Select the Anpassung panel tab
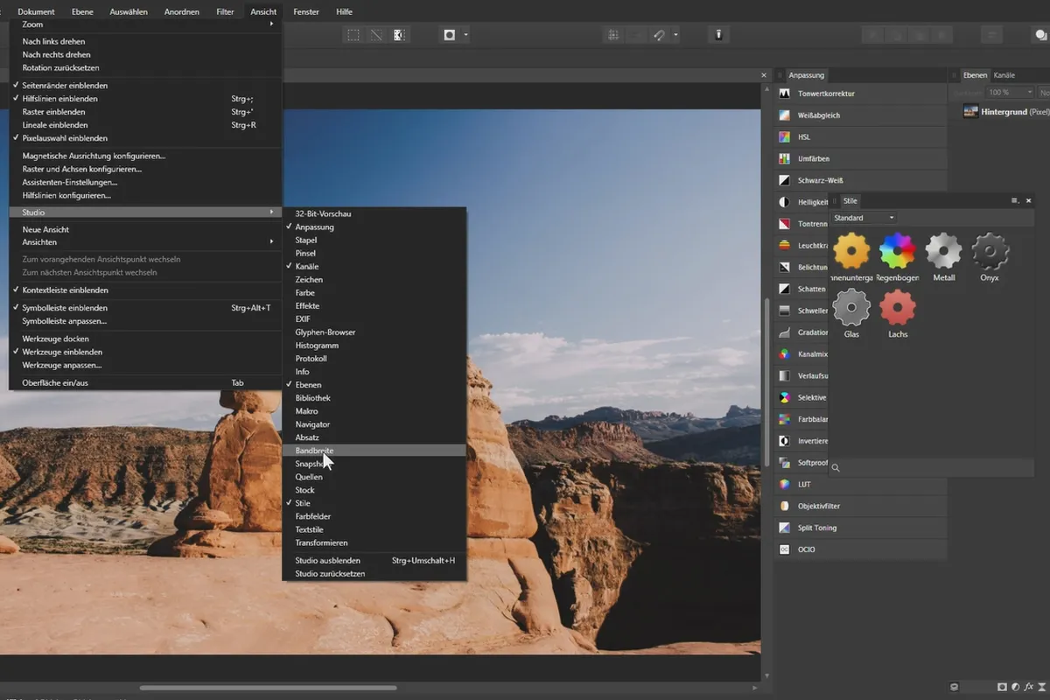 [806, 75]
